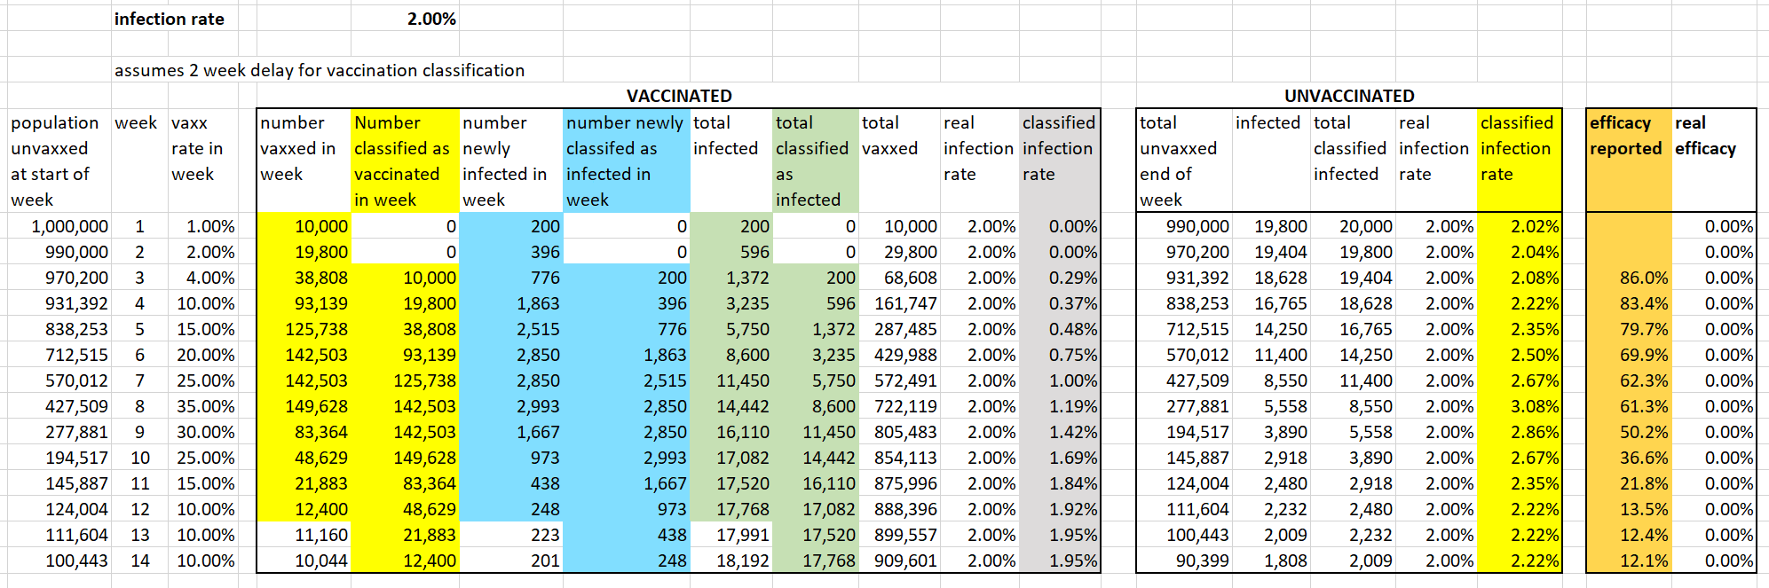Click the 'infection rate' label cell
The image size is (1769, 588).
169,19
